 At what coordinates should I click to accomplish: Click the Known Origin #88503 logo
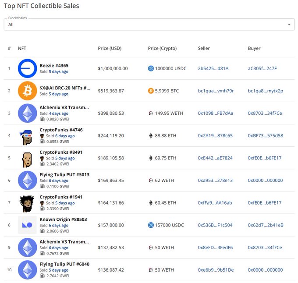click(x=27, y=225)
